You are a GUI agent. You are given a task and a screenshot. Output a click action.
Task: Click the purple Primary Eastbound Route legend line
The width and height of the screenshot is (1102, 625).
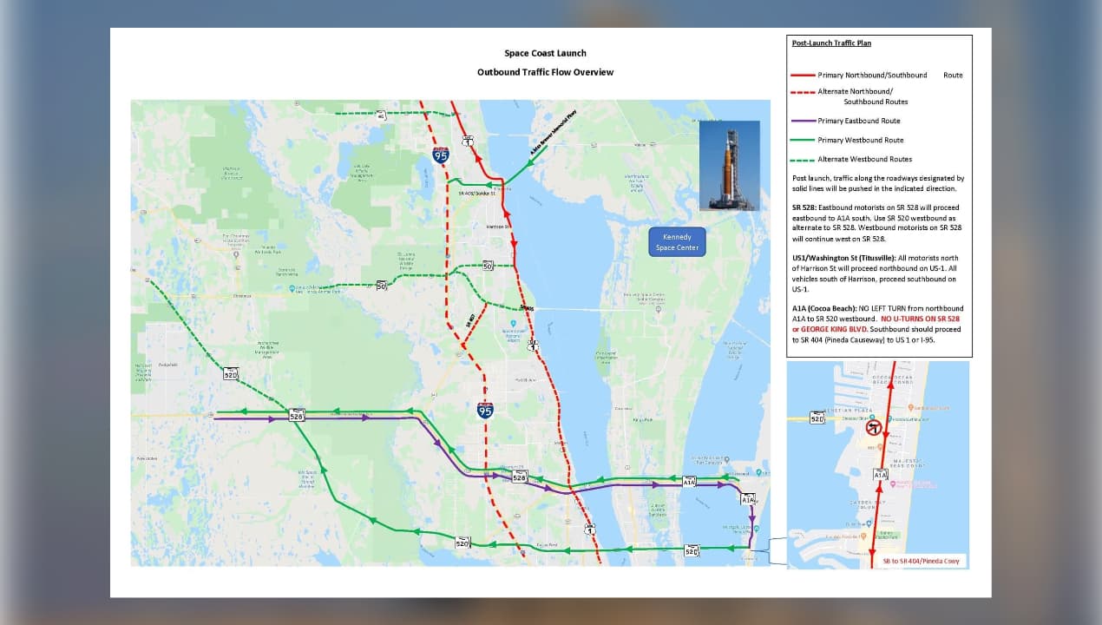[803, 122]
